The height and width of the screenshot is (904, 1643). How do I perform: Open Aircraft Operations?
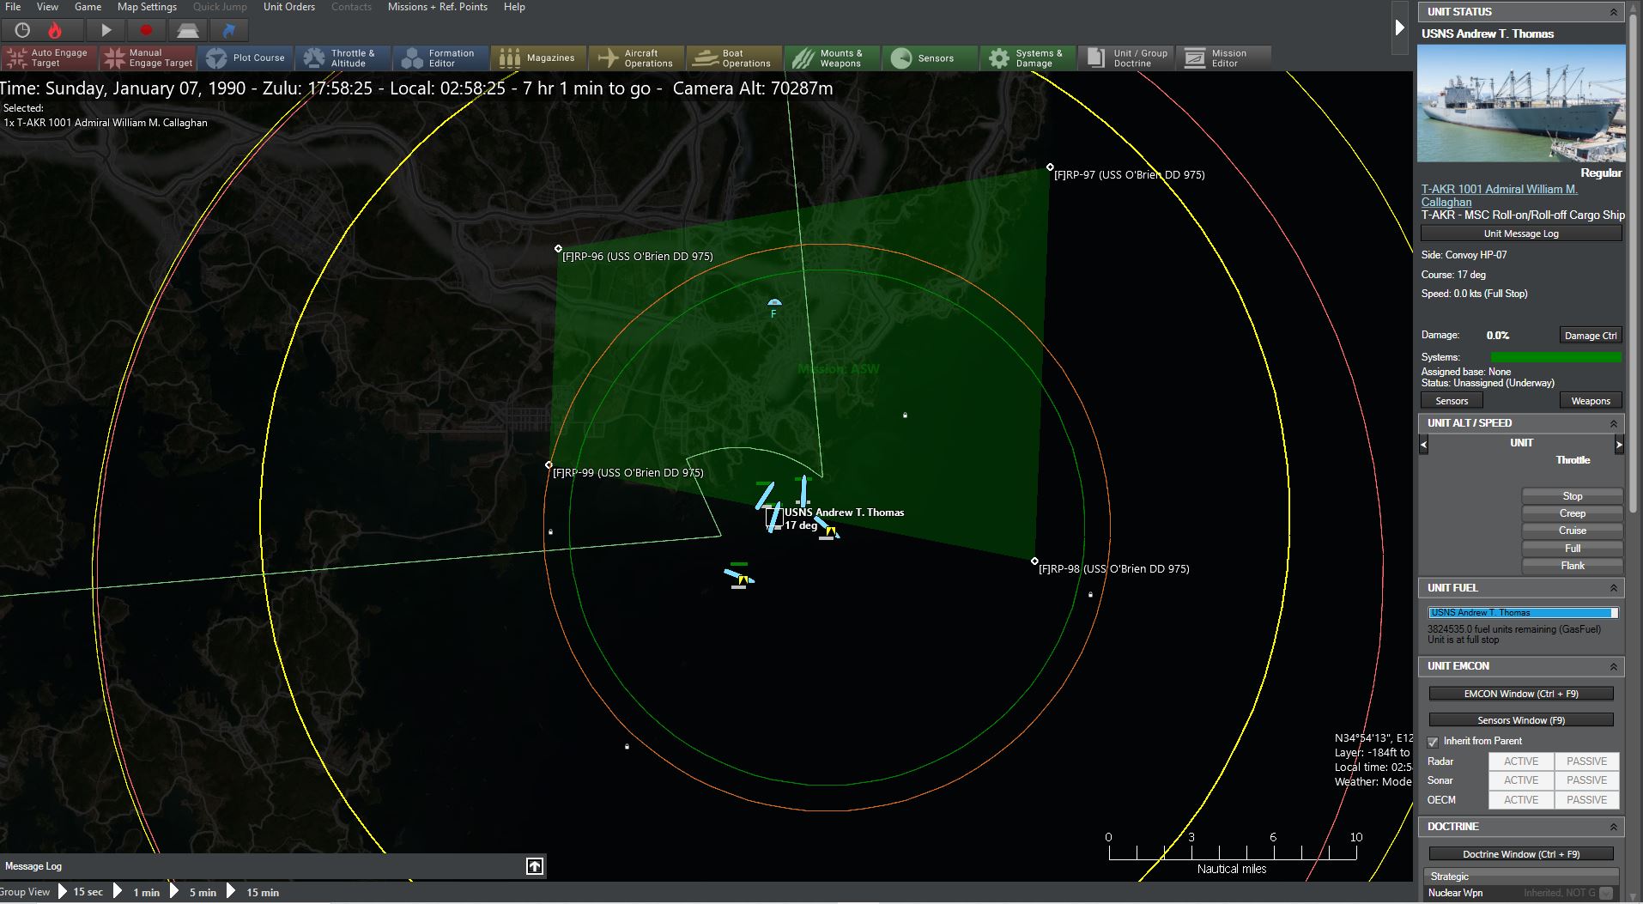[636, 58]
